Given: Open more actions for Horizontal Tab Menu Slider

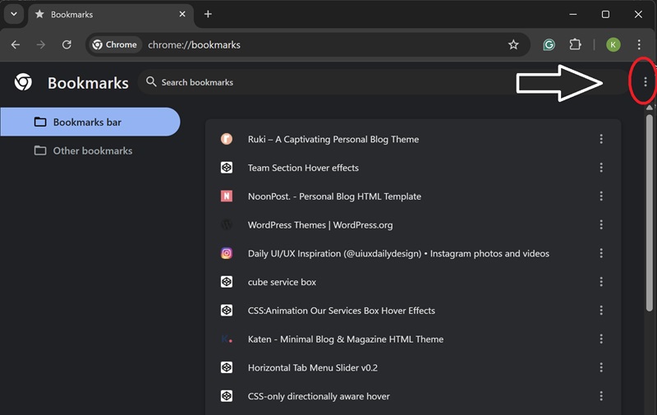Looking at the screenshot, I should pos(601,367).
